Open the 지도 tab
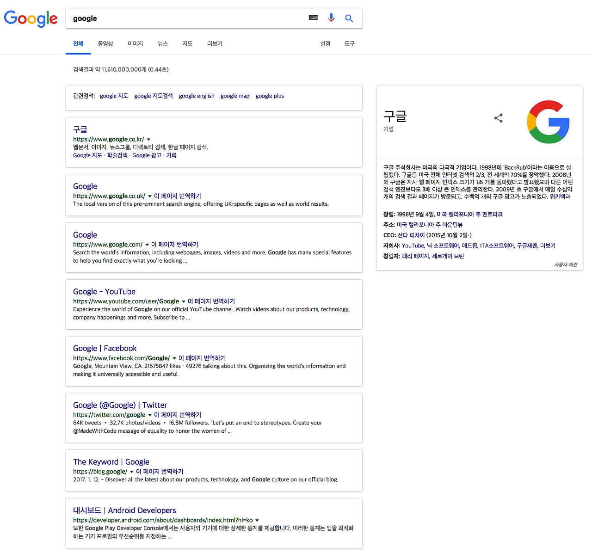 tap(187, 43)
